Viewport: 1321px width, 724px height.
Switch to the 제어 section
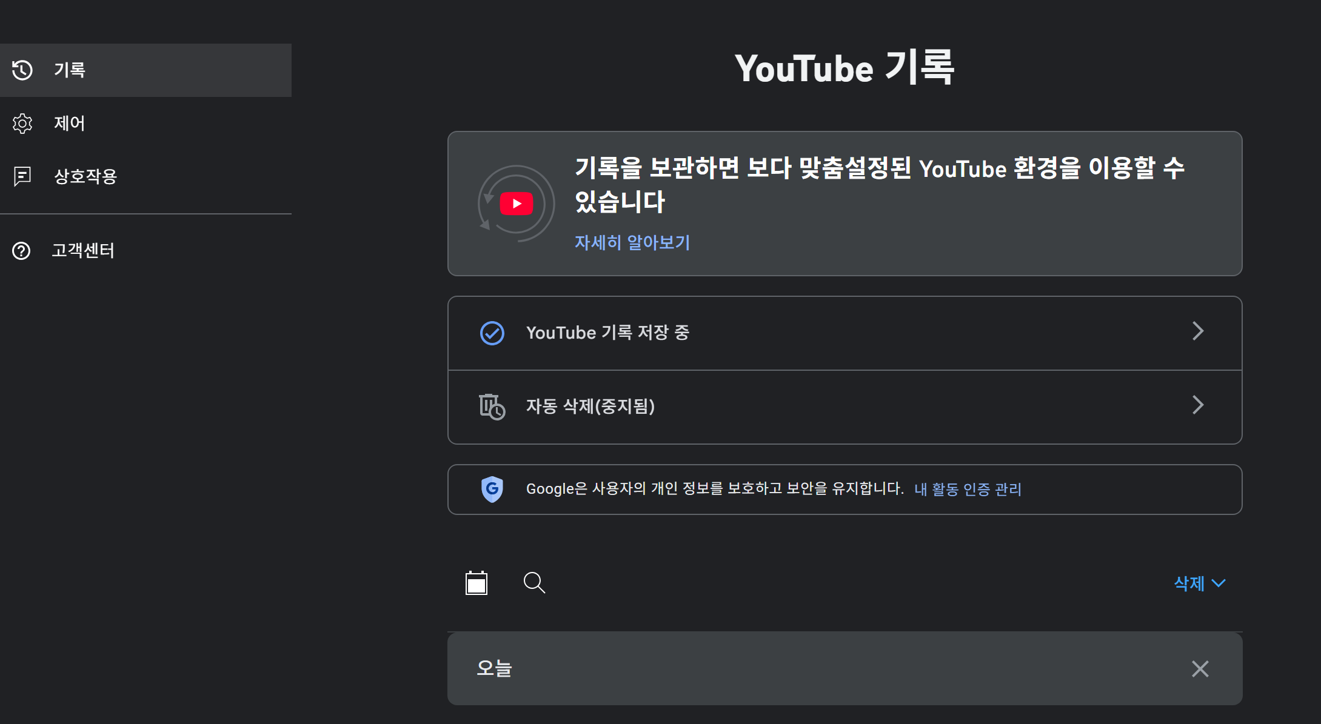[x=69, y=124]
